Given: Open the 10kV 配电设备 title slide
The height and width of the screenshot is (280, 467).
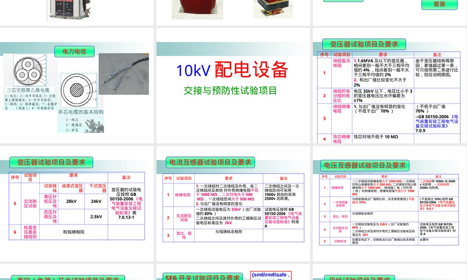Looking at the screenshot, I should (233, 85).
